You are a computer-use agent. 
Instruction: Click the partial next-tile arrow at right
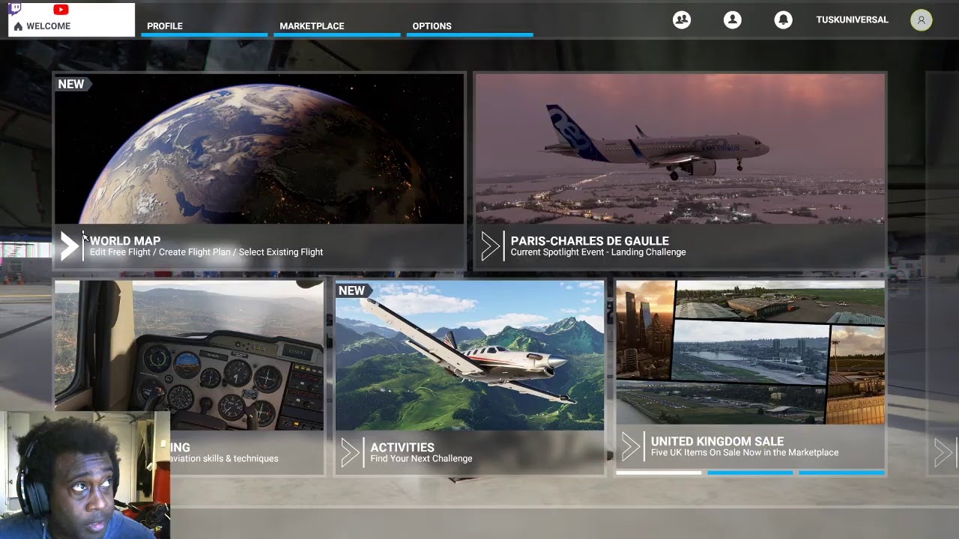(943, 453)
